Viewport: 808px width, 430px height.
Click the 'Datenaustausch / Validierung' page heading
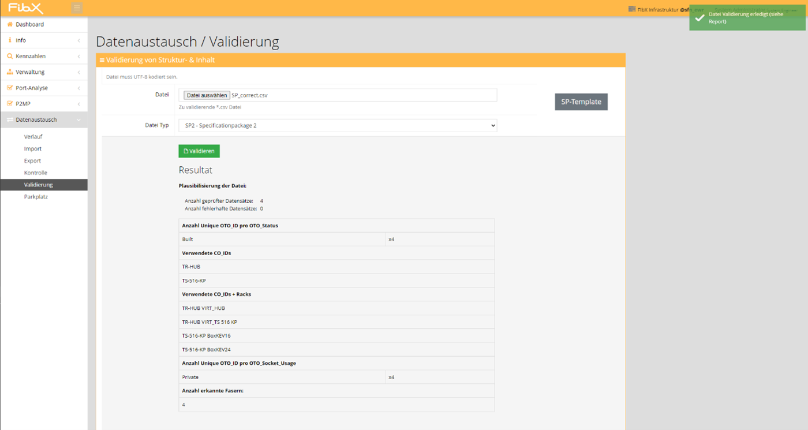point(188,42)
